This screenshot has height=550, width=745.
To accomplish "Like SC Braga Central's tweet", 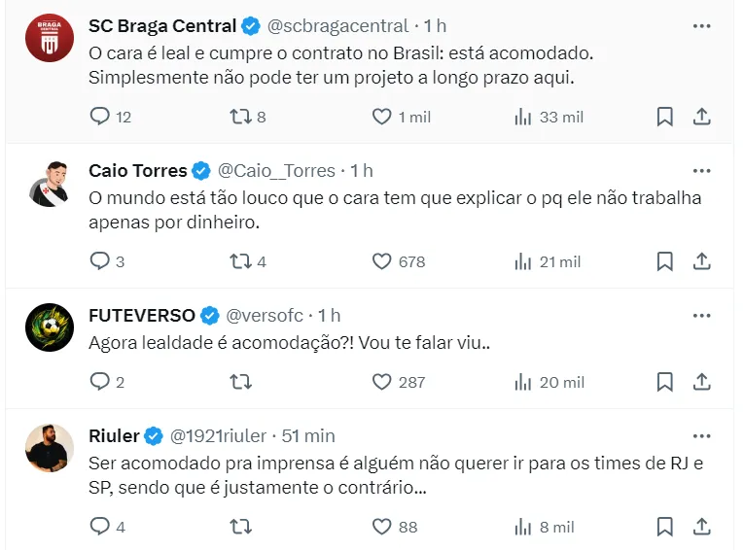I will [x=382, y=117].
